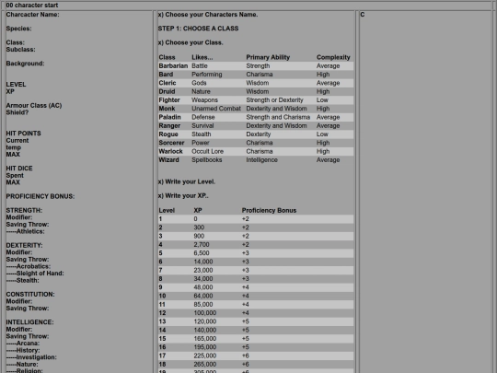Click the 'Spellbooks' cell
Viewport: 497px width, 373px height.
207,160
